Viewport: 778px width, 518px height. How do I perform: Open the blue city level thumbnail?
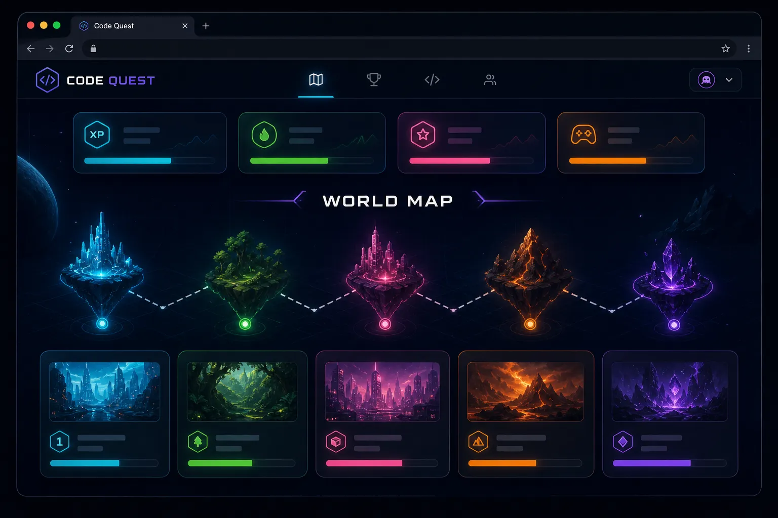coord(104,392)
